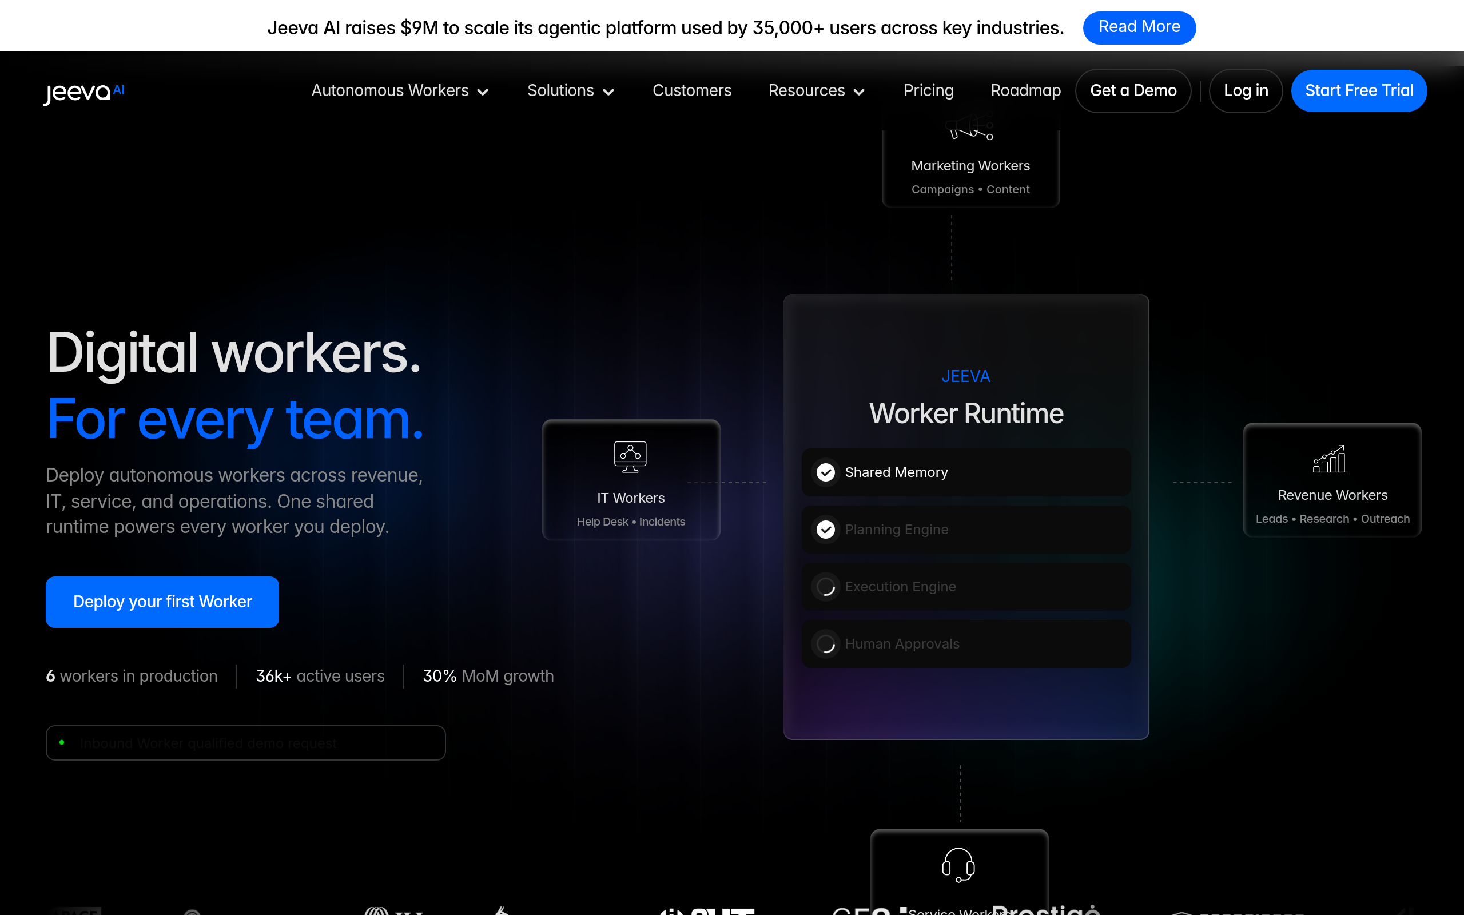This screenshot has height=915, width=1464.
Task: Go to the Customers page
Action: coord(692,91)
